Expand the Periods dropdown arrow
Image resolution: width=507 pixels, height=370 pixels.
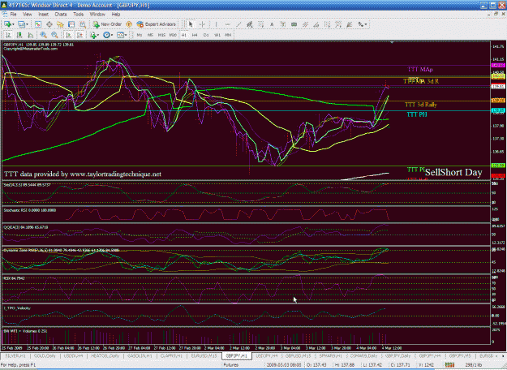pyautogui.click(x=112, y=35)
